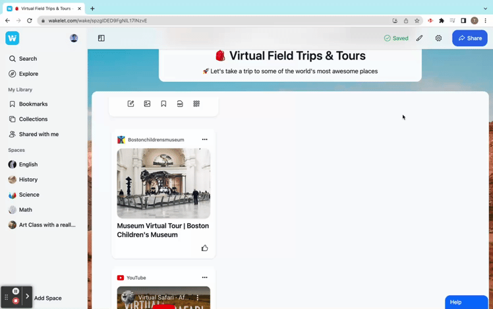Click the install app icon in address bar
This screenshot has width=493, height=309.
tap(395, 20)
